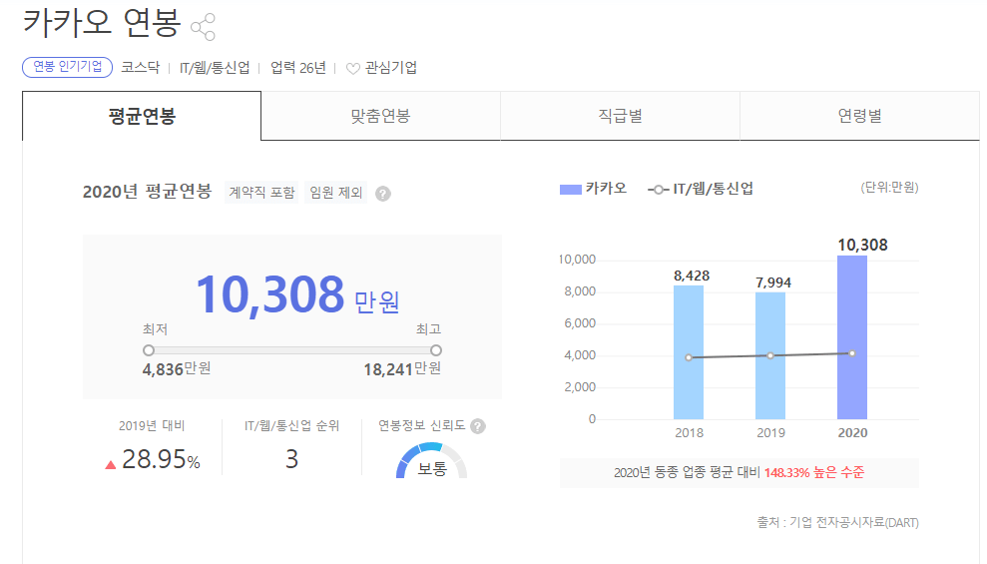Screen dimensions: 987x564
Task: Click the 최저 handle of the salary range slider
Action: pyautogui.click(x=149, y=350)
